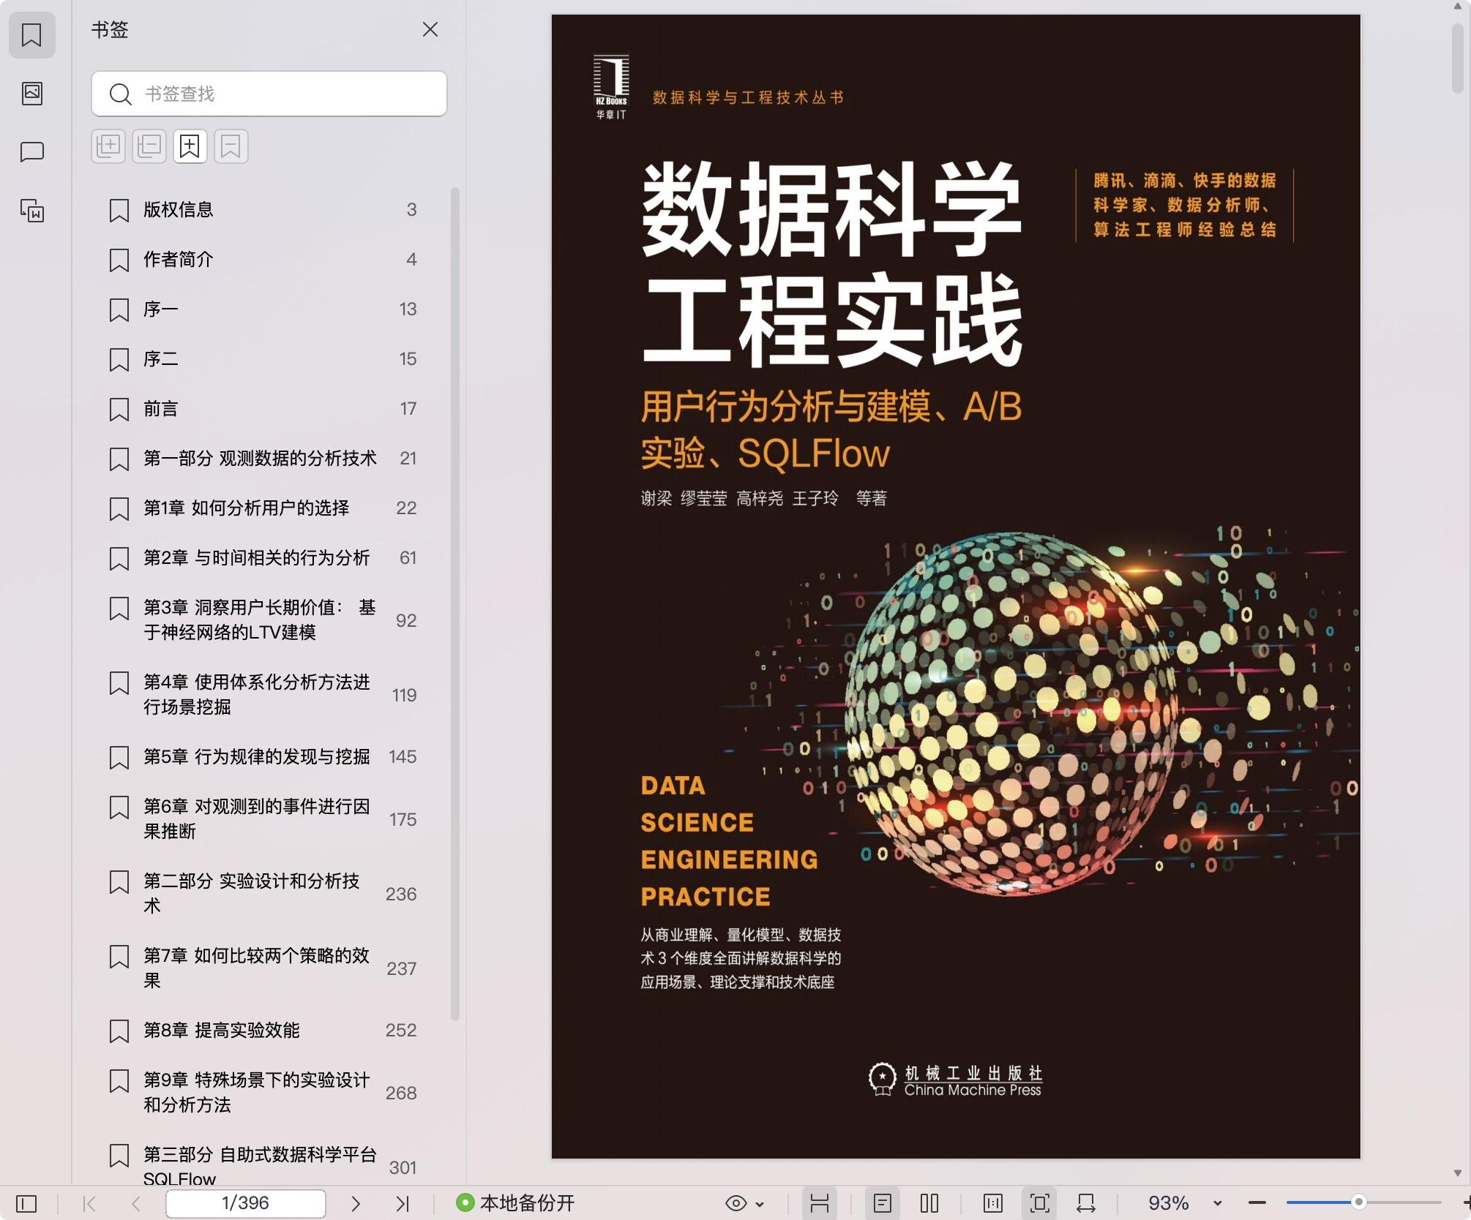
Task: Open 第4章 使用体系化分析方法 bookmark
Action: point(263,695)
